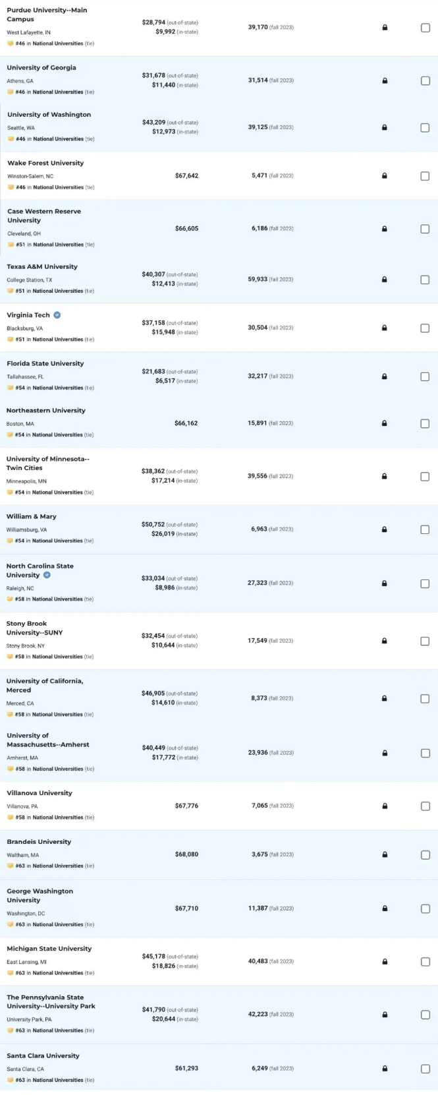The height and width of the screenshot is (1095, 438).
Task: Open University of Minnesota--Twin Cities link
Action: pos(47,463)
